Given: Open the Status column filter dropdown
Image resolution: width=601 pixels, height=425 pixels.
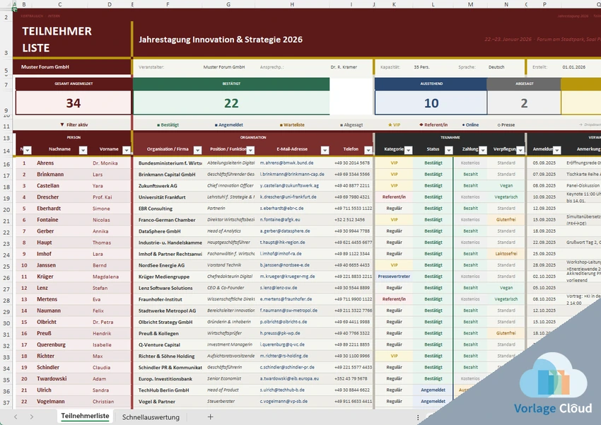Looking at the screenshot, I should [x=448, y=150].
